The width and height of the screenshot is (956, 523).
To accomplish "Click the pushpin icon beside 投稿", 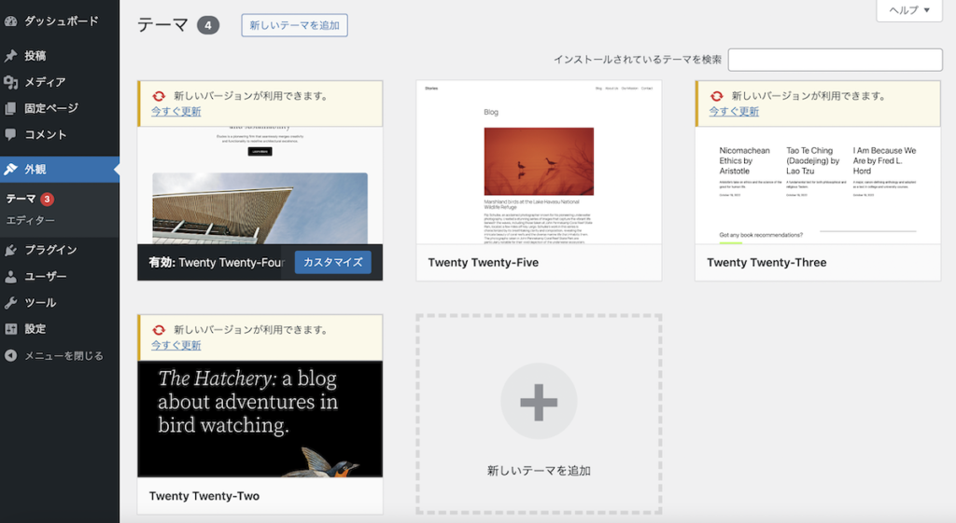I will 11,56.
